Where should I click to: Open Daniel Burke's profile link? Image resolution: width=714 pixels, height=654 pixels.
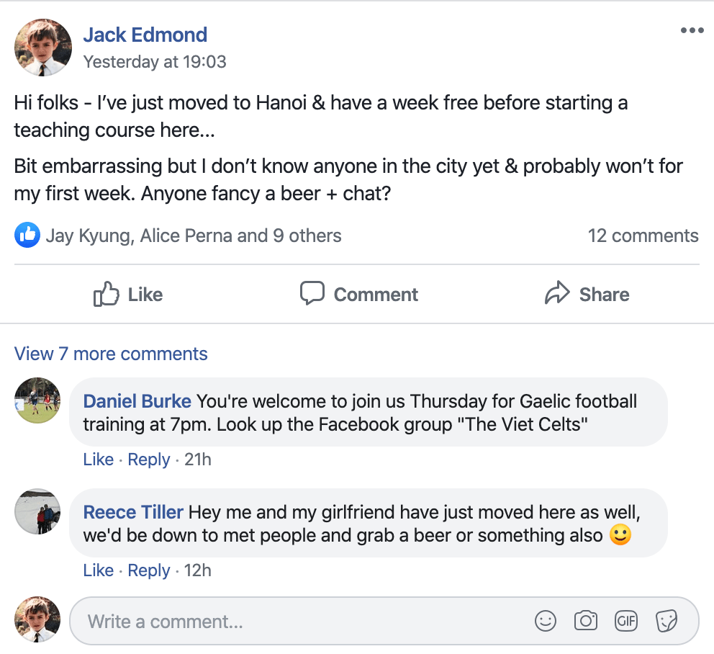click(137, 401)
